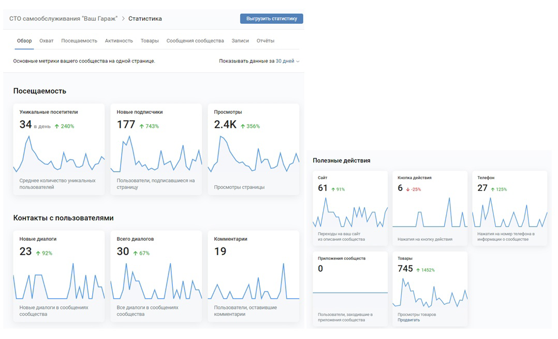Screen dimensions: 558x339
Task: Switch to the Отчёты tab
Action: 266,41
